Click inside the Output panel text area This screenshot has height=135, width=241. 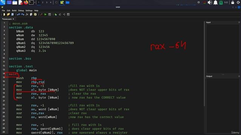click(223, 106)
